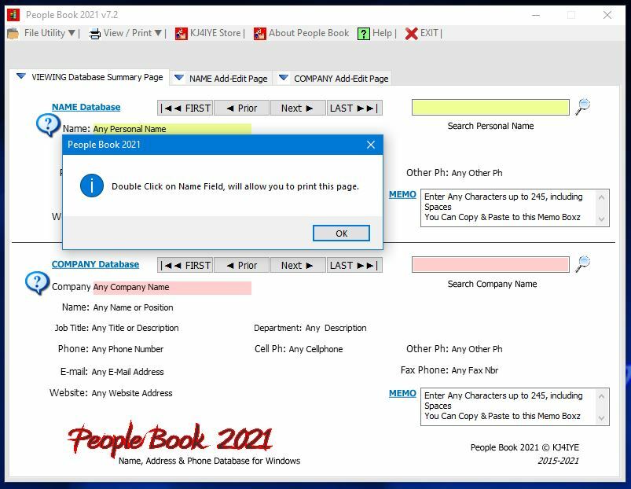Image resolution: width=631 pixels, height=489 pixels.
Task: Open the KJ4IYE Store menu item
Action: point(215,33)
